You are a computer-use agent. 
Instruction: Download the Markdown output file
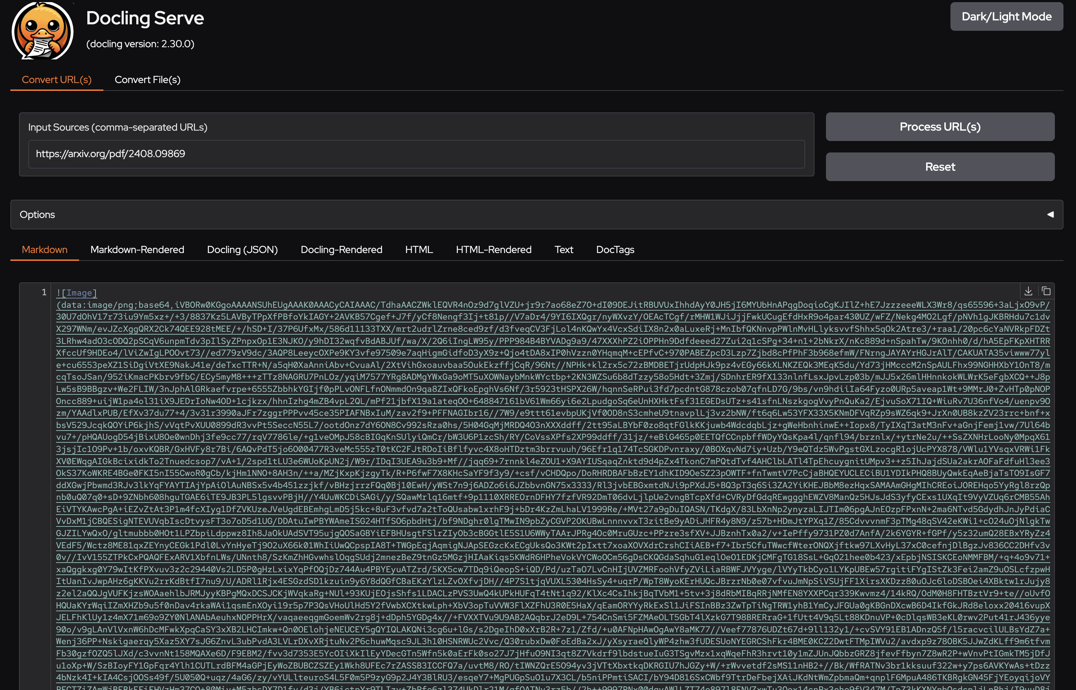tap(1028, 291)
